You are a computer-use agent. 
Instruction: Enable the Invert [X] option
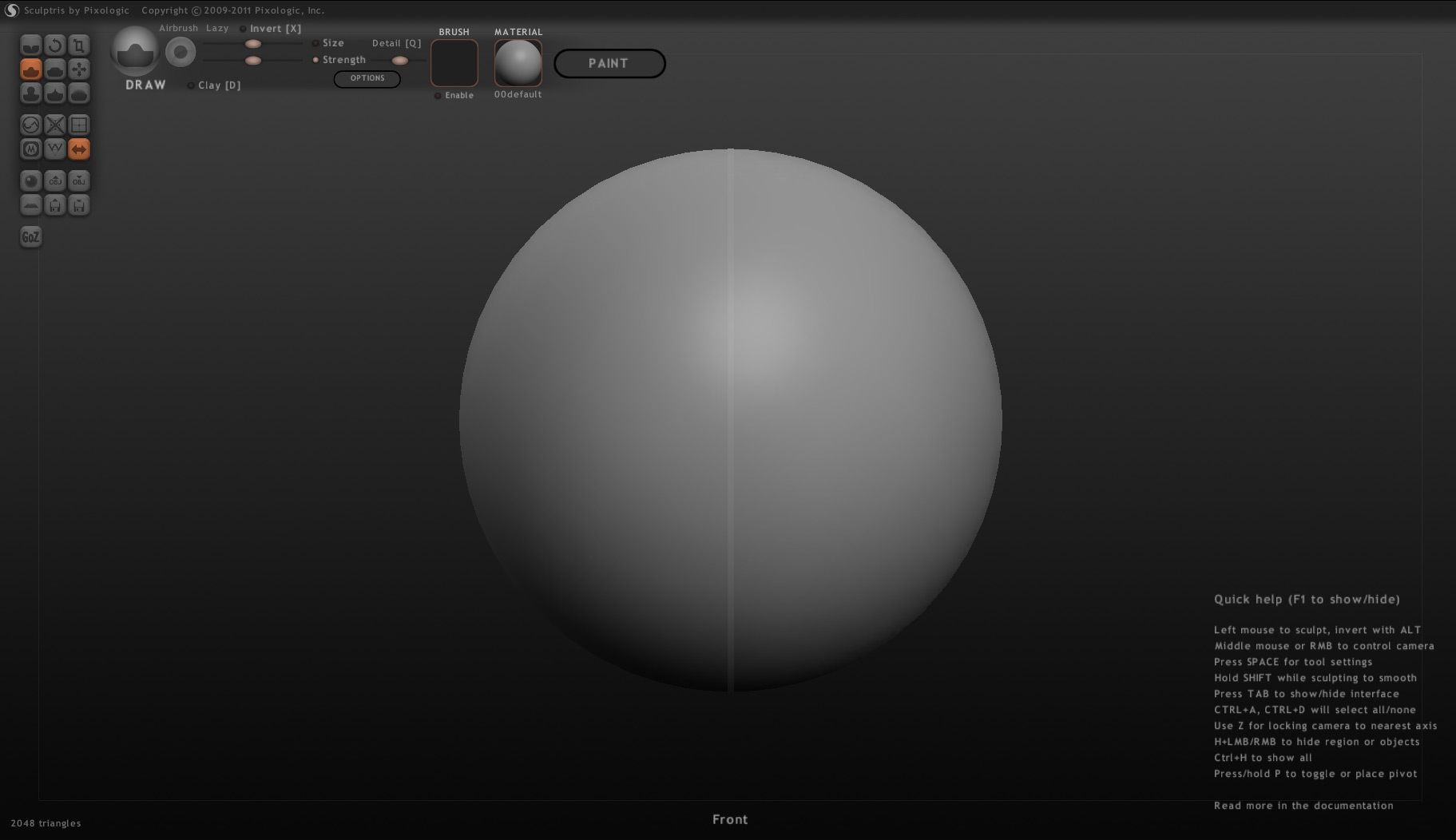click(x=242, y=28)
